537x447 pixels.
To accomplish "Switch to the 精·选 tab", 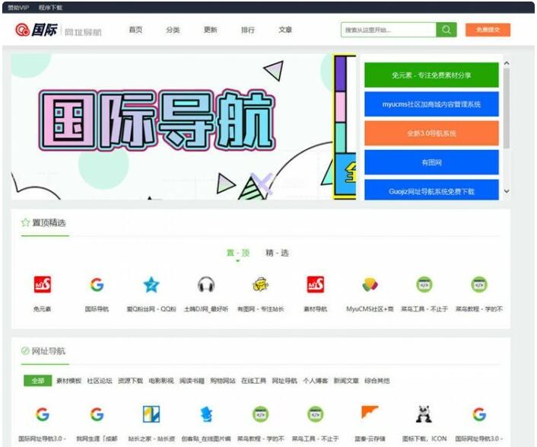I will click(x=277, y=253).
